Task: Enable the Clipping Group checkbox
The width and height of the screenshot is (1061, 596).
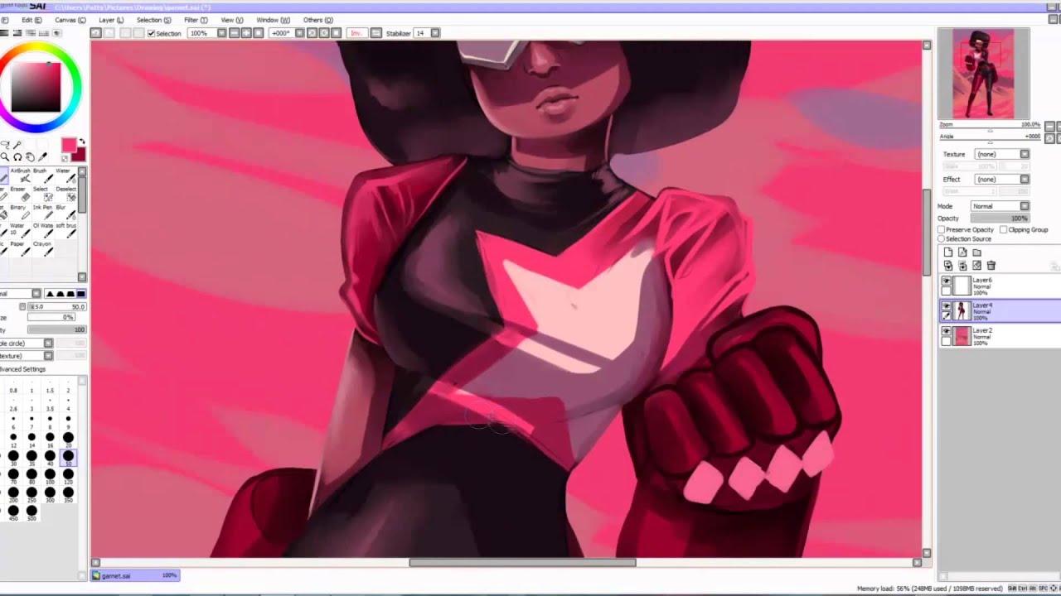Action: pos(1003,230)
